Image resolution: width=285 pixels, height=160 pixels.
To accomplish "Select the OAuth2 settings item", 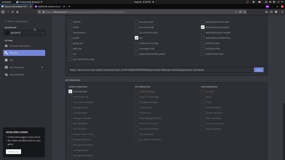I will pos(24,53).
